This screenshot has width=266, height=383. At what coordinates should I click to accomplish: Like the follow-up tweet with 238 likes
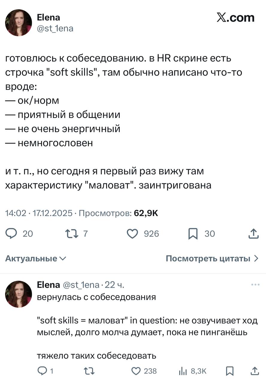[x=137, y=371]
